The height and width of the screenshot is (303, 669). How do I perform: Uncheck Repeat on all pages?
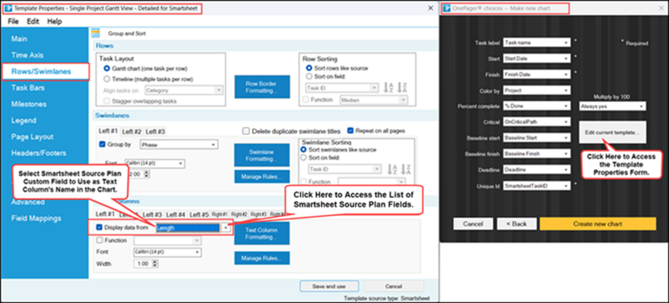coord(350,131)
